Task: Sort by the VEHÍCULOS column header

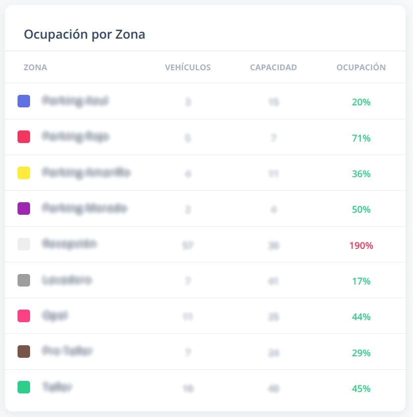Action: point(188,67)
